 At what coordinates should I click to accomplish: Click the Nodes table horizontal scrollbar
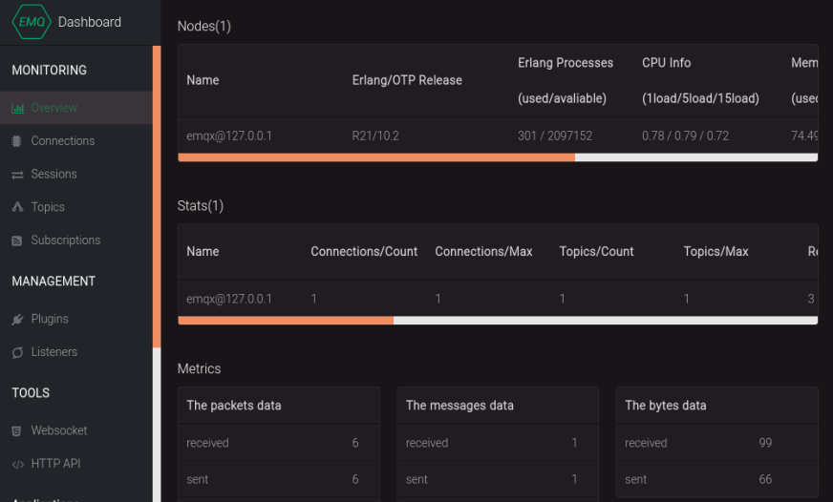376,157
